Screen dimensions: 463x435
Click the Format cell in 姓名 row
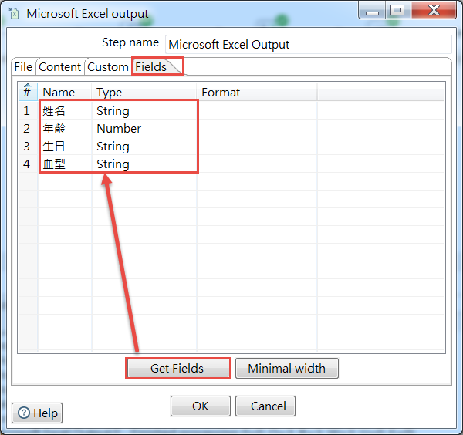(x=257, y=111)
